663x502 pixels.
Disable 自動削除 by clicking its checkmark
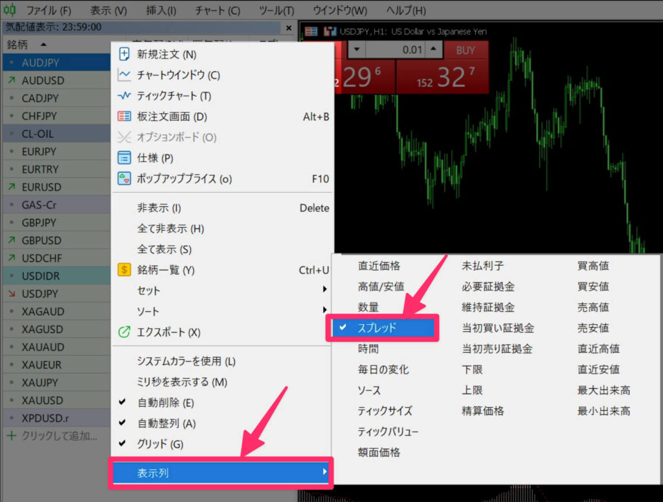point(122,402)
